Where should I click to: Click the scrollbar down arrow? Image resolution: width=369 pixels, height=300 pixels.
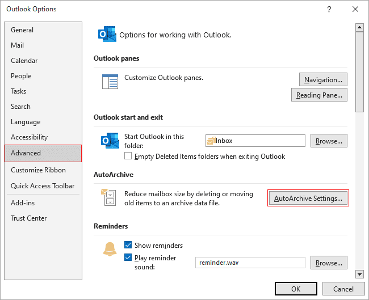(x=359, y=274)
